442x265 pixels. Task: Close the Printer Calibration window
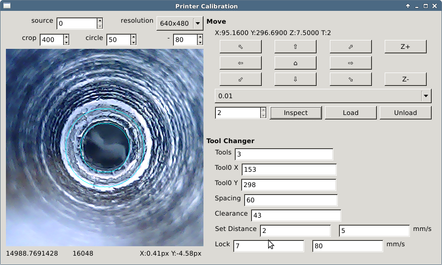click(x=435, y=6)
